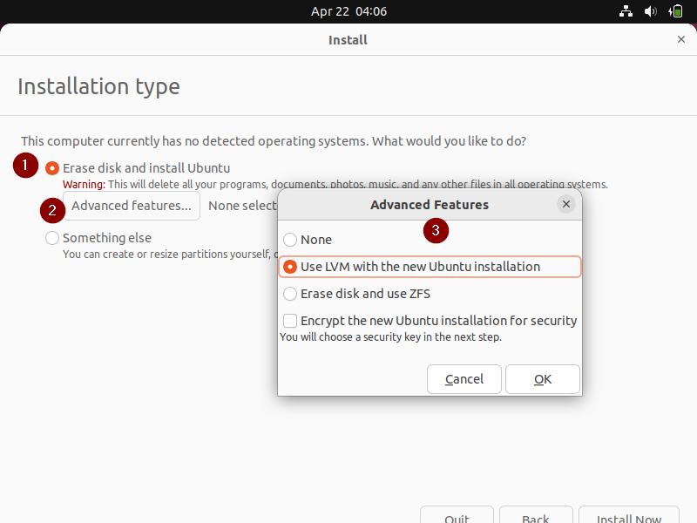Click 'You can create or resize partitions' text
Image resolution: width=697 pixels, height=523 pixels.
click(x=170, y=255)
